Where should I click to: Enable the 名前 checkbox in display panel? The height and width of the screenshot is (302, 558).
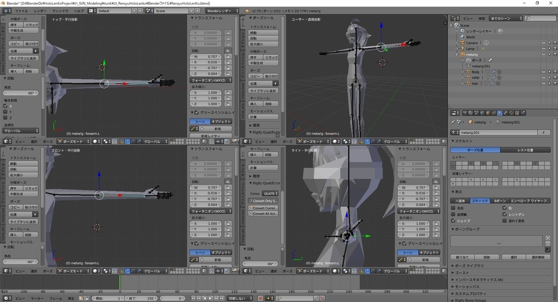pos(453,208)
